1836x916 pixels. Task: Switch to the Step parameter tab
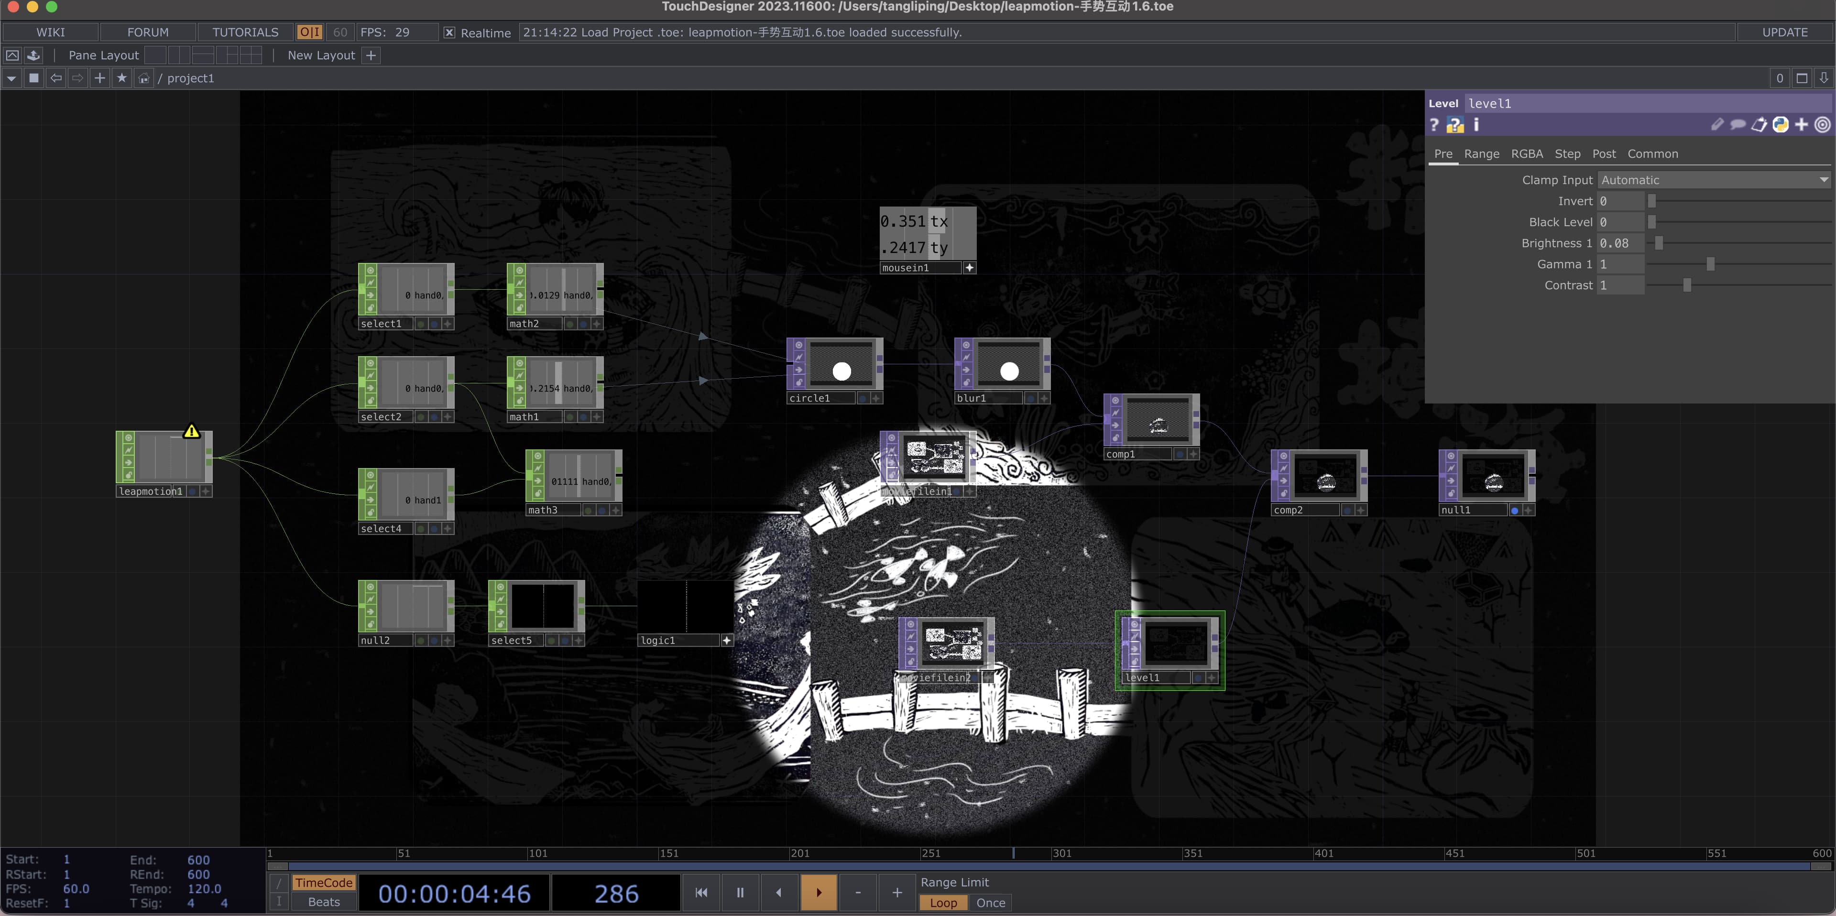point(1567,153)
